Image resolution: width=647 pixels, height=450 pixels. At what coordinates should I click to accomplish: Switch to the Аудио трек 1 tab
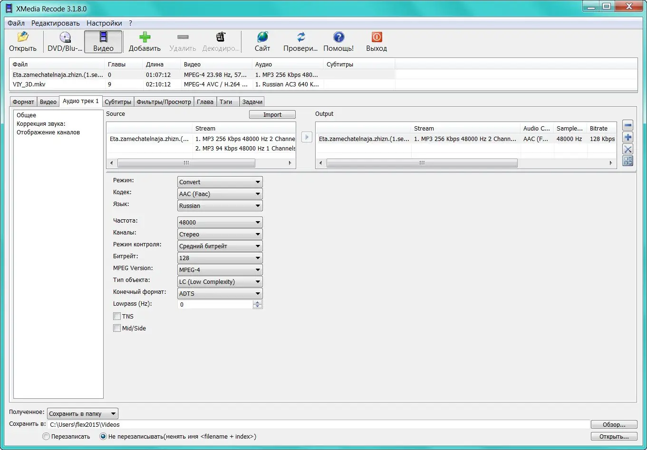[x=81, y=101]
